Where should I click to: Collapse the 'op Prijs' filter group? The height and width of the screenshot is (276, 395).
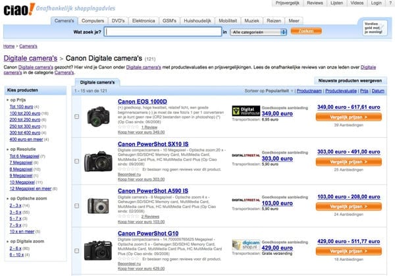point(8,100)
